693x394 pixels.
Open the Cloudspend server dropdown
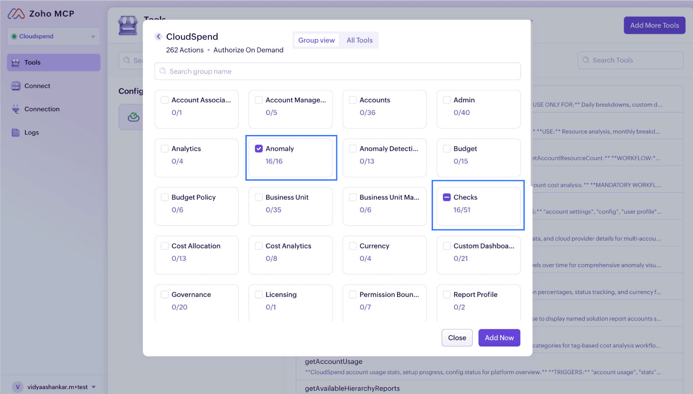[53, 37]
